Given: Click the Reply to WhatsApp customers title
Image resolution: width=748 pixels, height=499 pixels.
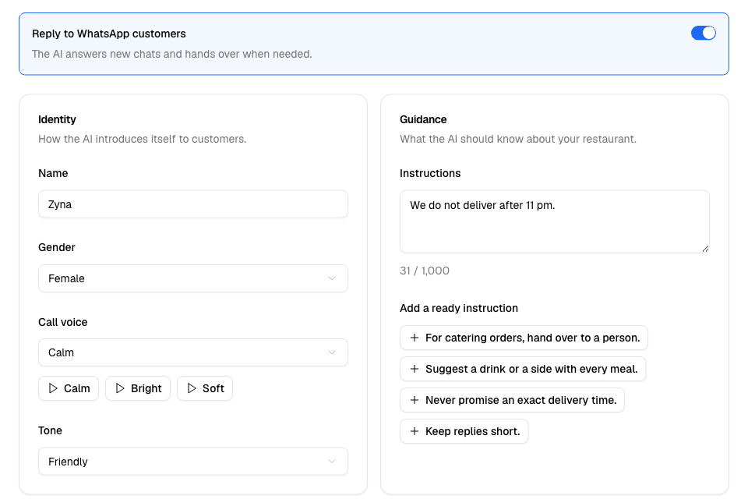Looking at the screenshot, I should coord(109,34).
